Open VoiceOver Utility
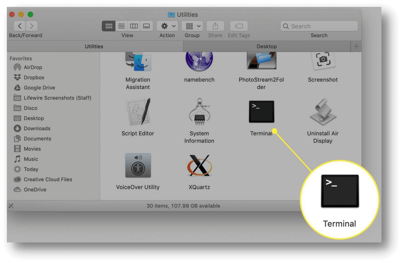 (x=138, y=166)
